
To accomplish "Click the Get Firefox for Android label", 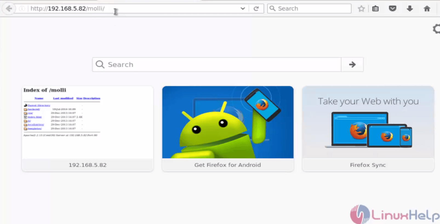I will [x=228, y=165].
